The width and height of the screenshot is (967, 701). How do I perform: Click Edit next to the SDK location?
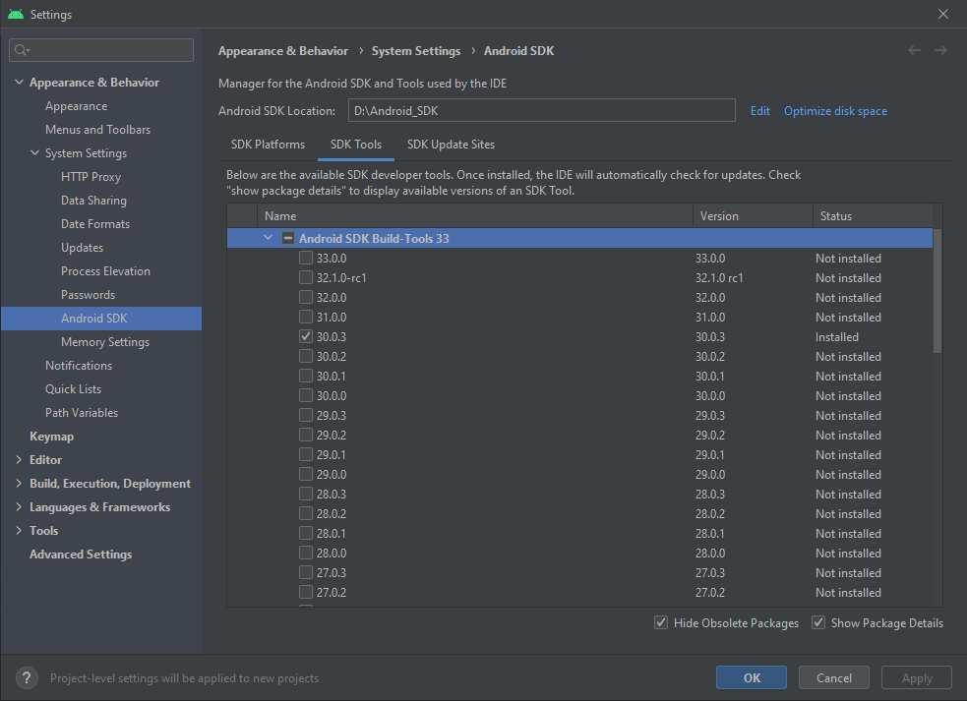point(759,110)
